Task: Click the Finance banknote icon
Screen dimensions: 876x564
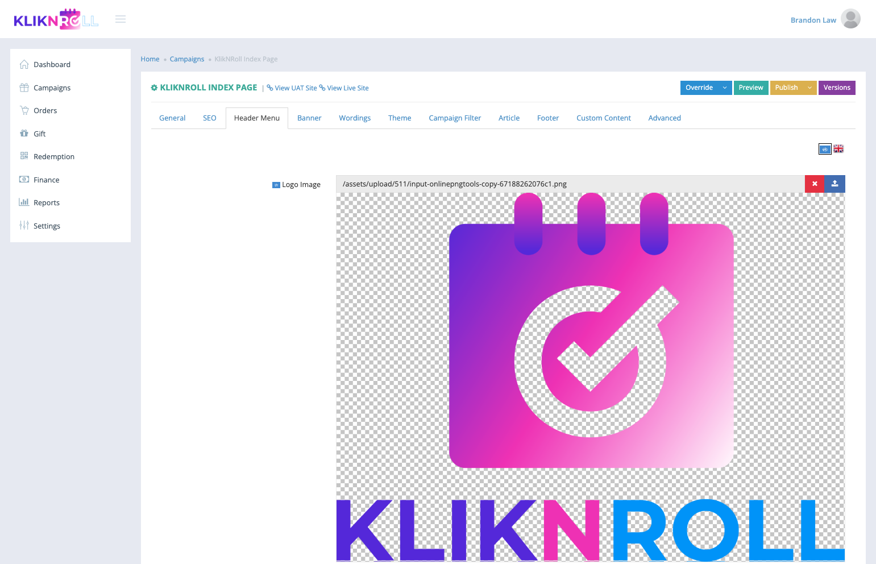Action: coord(24,180)
